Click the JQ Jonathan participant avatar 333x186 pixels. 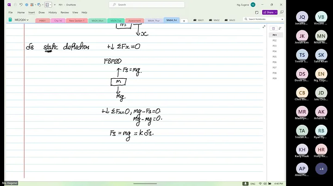tap(302, 17)
